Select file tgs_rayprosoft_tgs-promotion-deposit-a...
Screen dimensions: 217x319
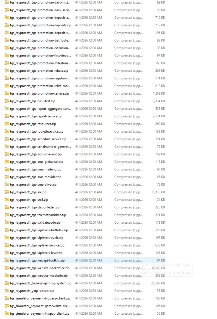(40, 18)
